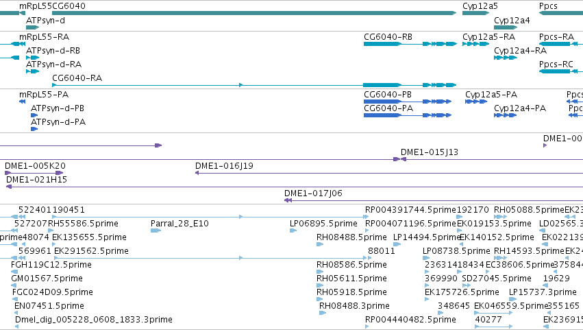Select the FGC024D09.5prime EST label
The height and width of the screenshot is (330, 583).
pyautogui.click(x=53, y=293)
